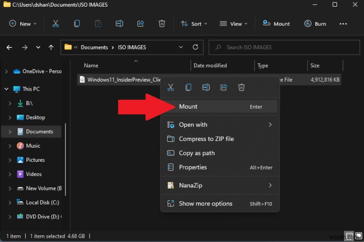This screenshot has width=364, height=242.
Task: Go up one folder level
Action: 51,47
